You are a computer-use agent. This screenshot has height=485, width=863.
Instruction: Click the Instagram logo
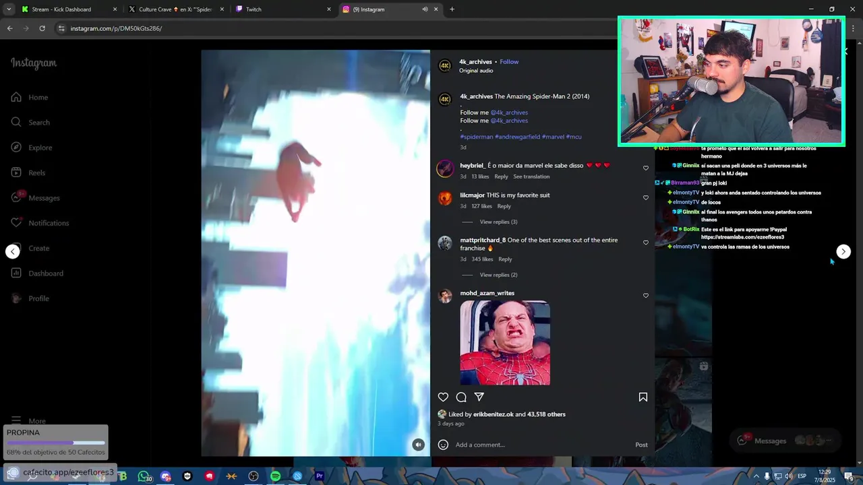point(34,63)
